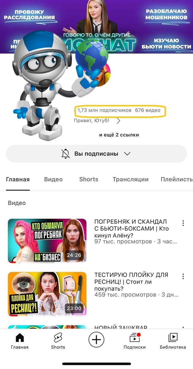Open the плойка для ресниц video thumbnail
The height and width of the screenshot is (369, 193).
point(47,294)
